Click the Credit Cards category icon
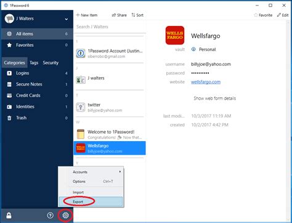Viewport: 292px width, 223px height. point(9,95)
